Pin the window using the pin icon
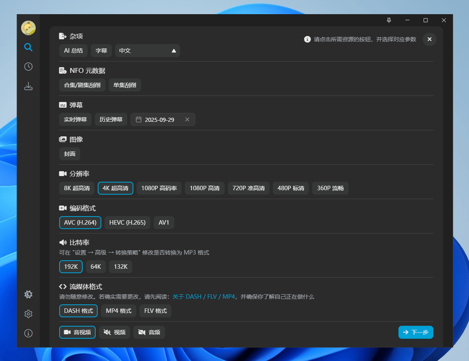Image resolution: width=469 pixels, height=361 pixels. pos(389,20)
